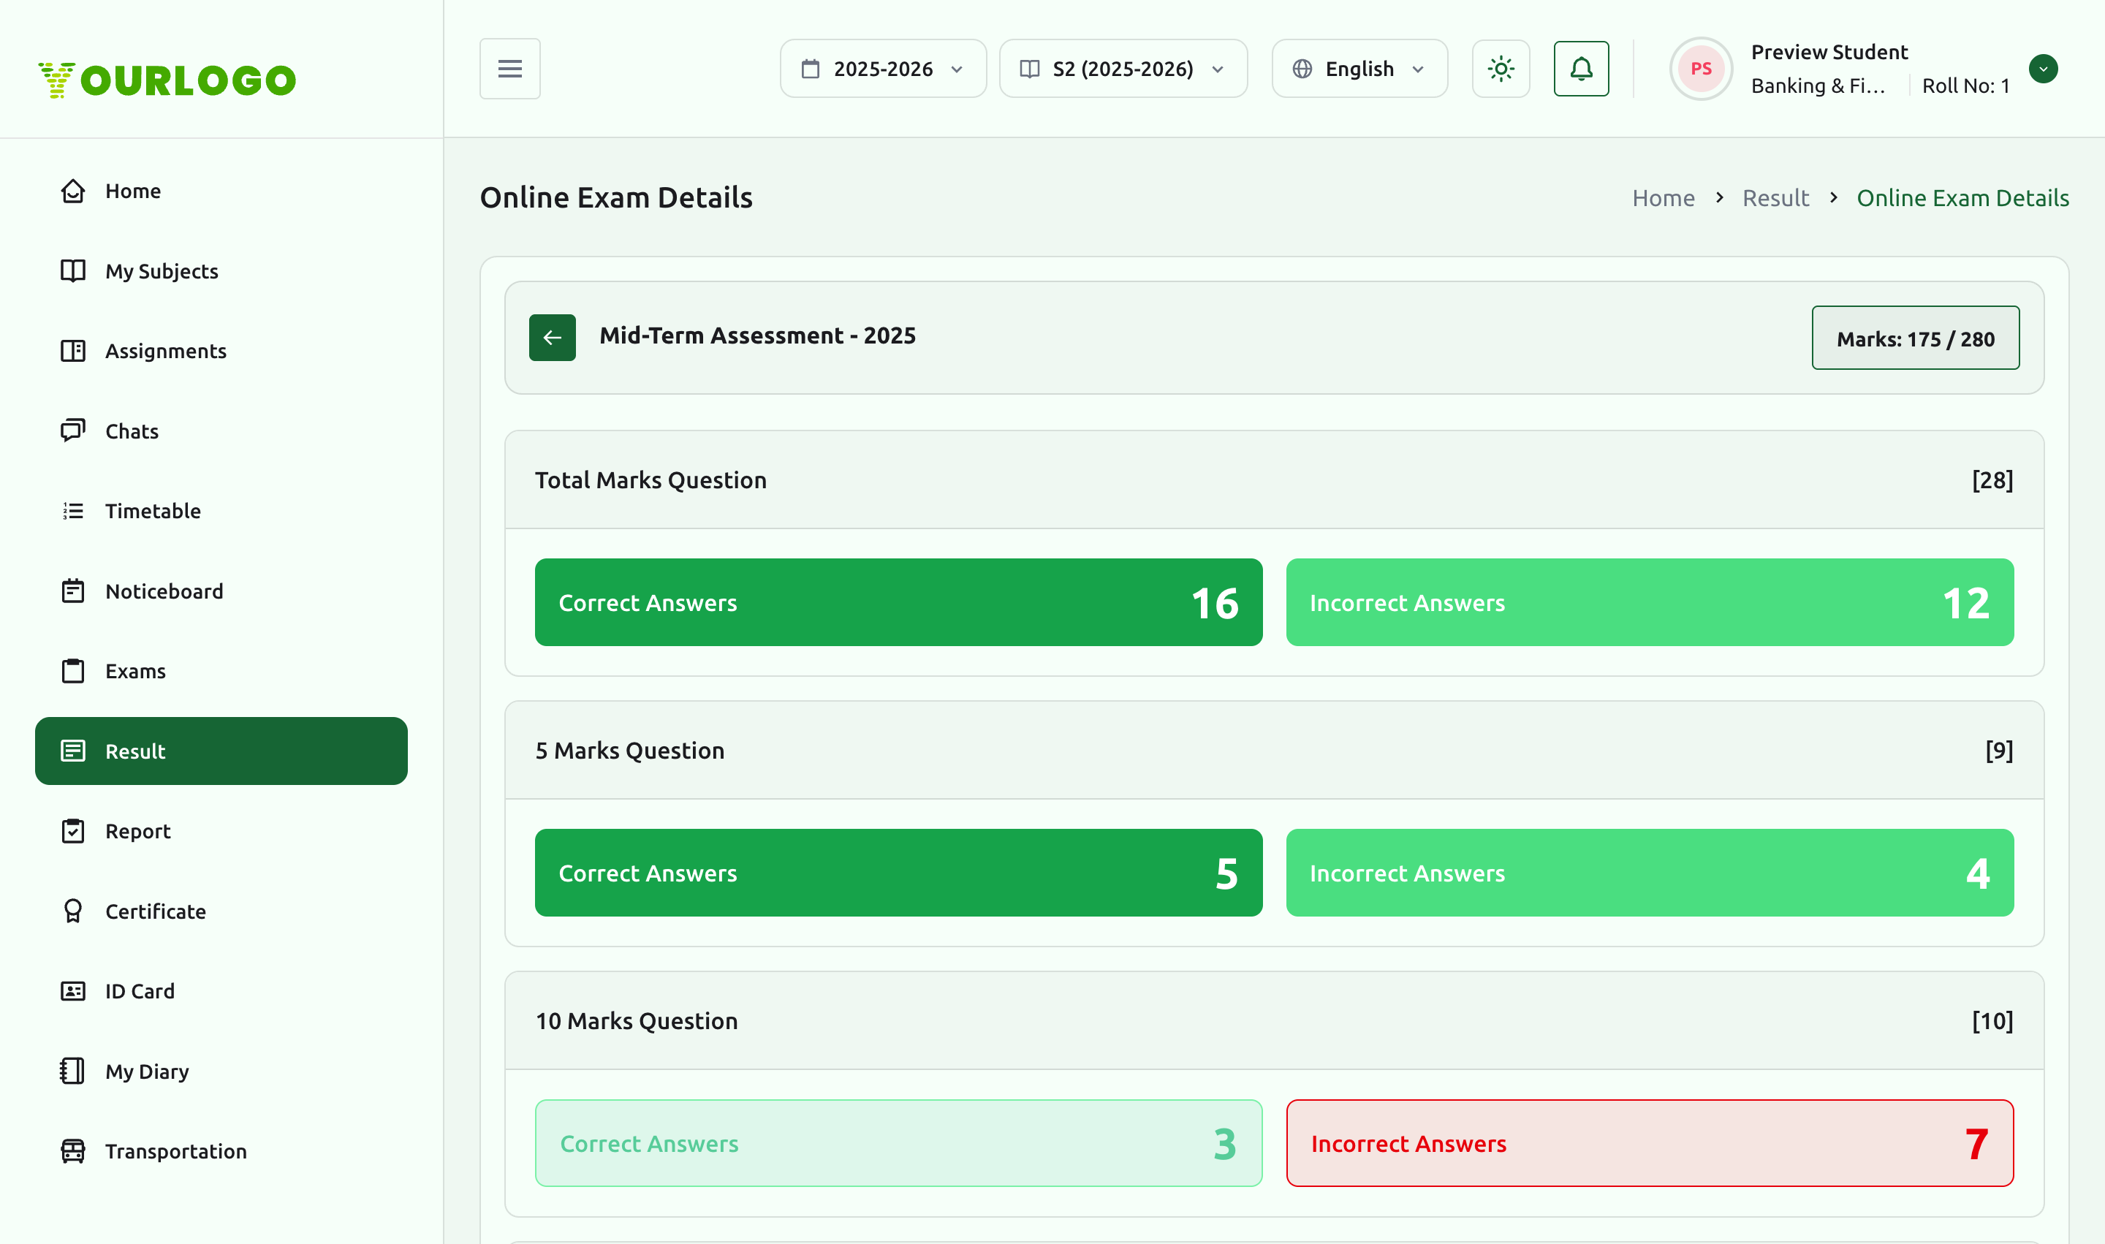Viewport: 2105px width, 1244px height.
Task: Click the Preview Student name
Action: coord(1829,52)
